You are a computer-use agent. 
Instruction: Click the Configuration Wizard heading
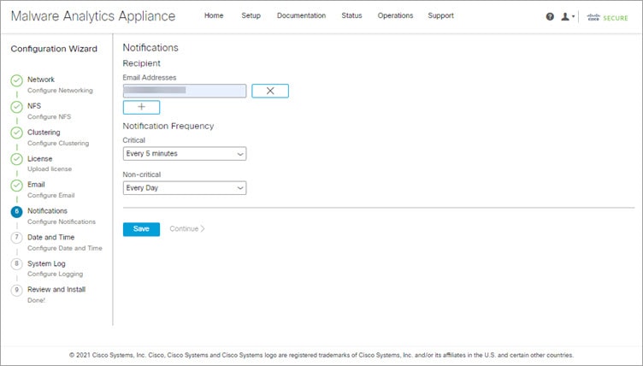(54, 49)
